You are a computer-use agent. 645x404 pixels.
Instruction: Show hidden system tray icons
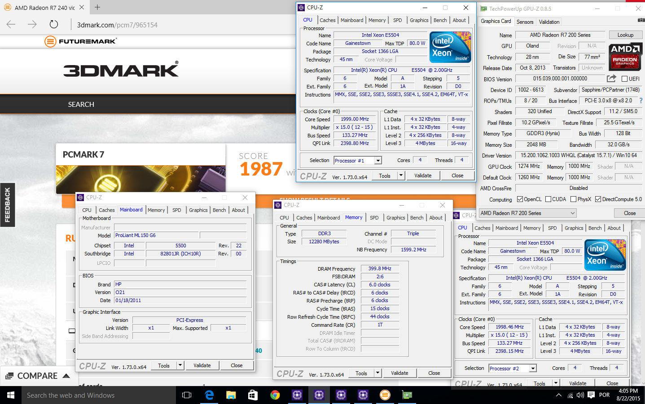point(558,395)
